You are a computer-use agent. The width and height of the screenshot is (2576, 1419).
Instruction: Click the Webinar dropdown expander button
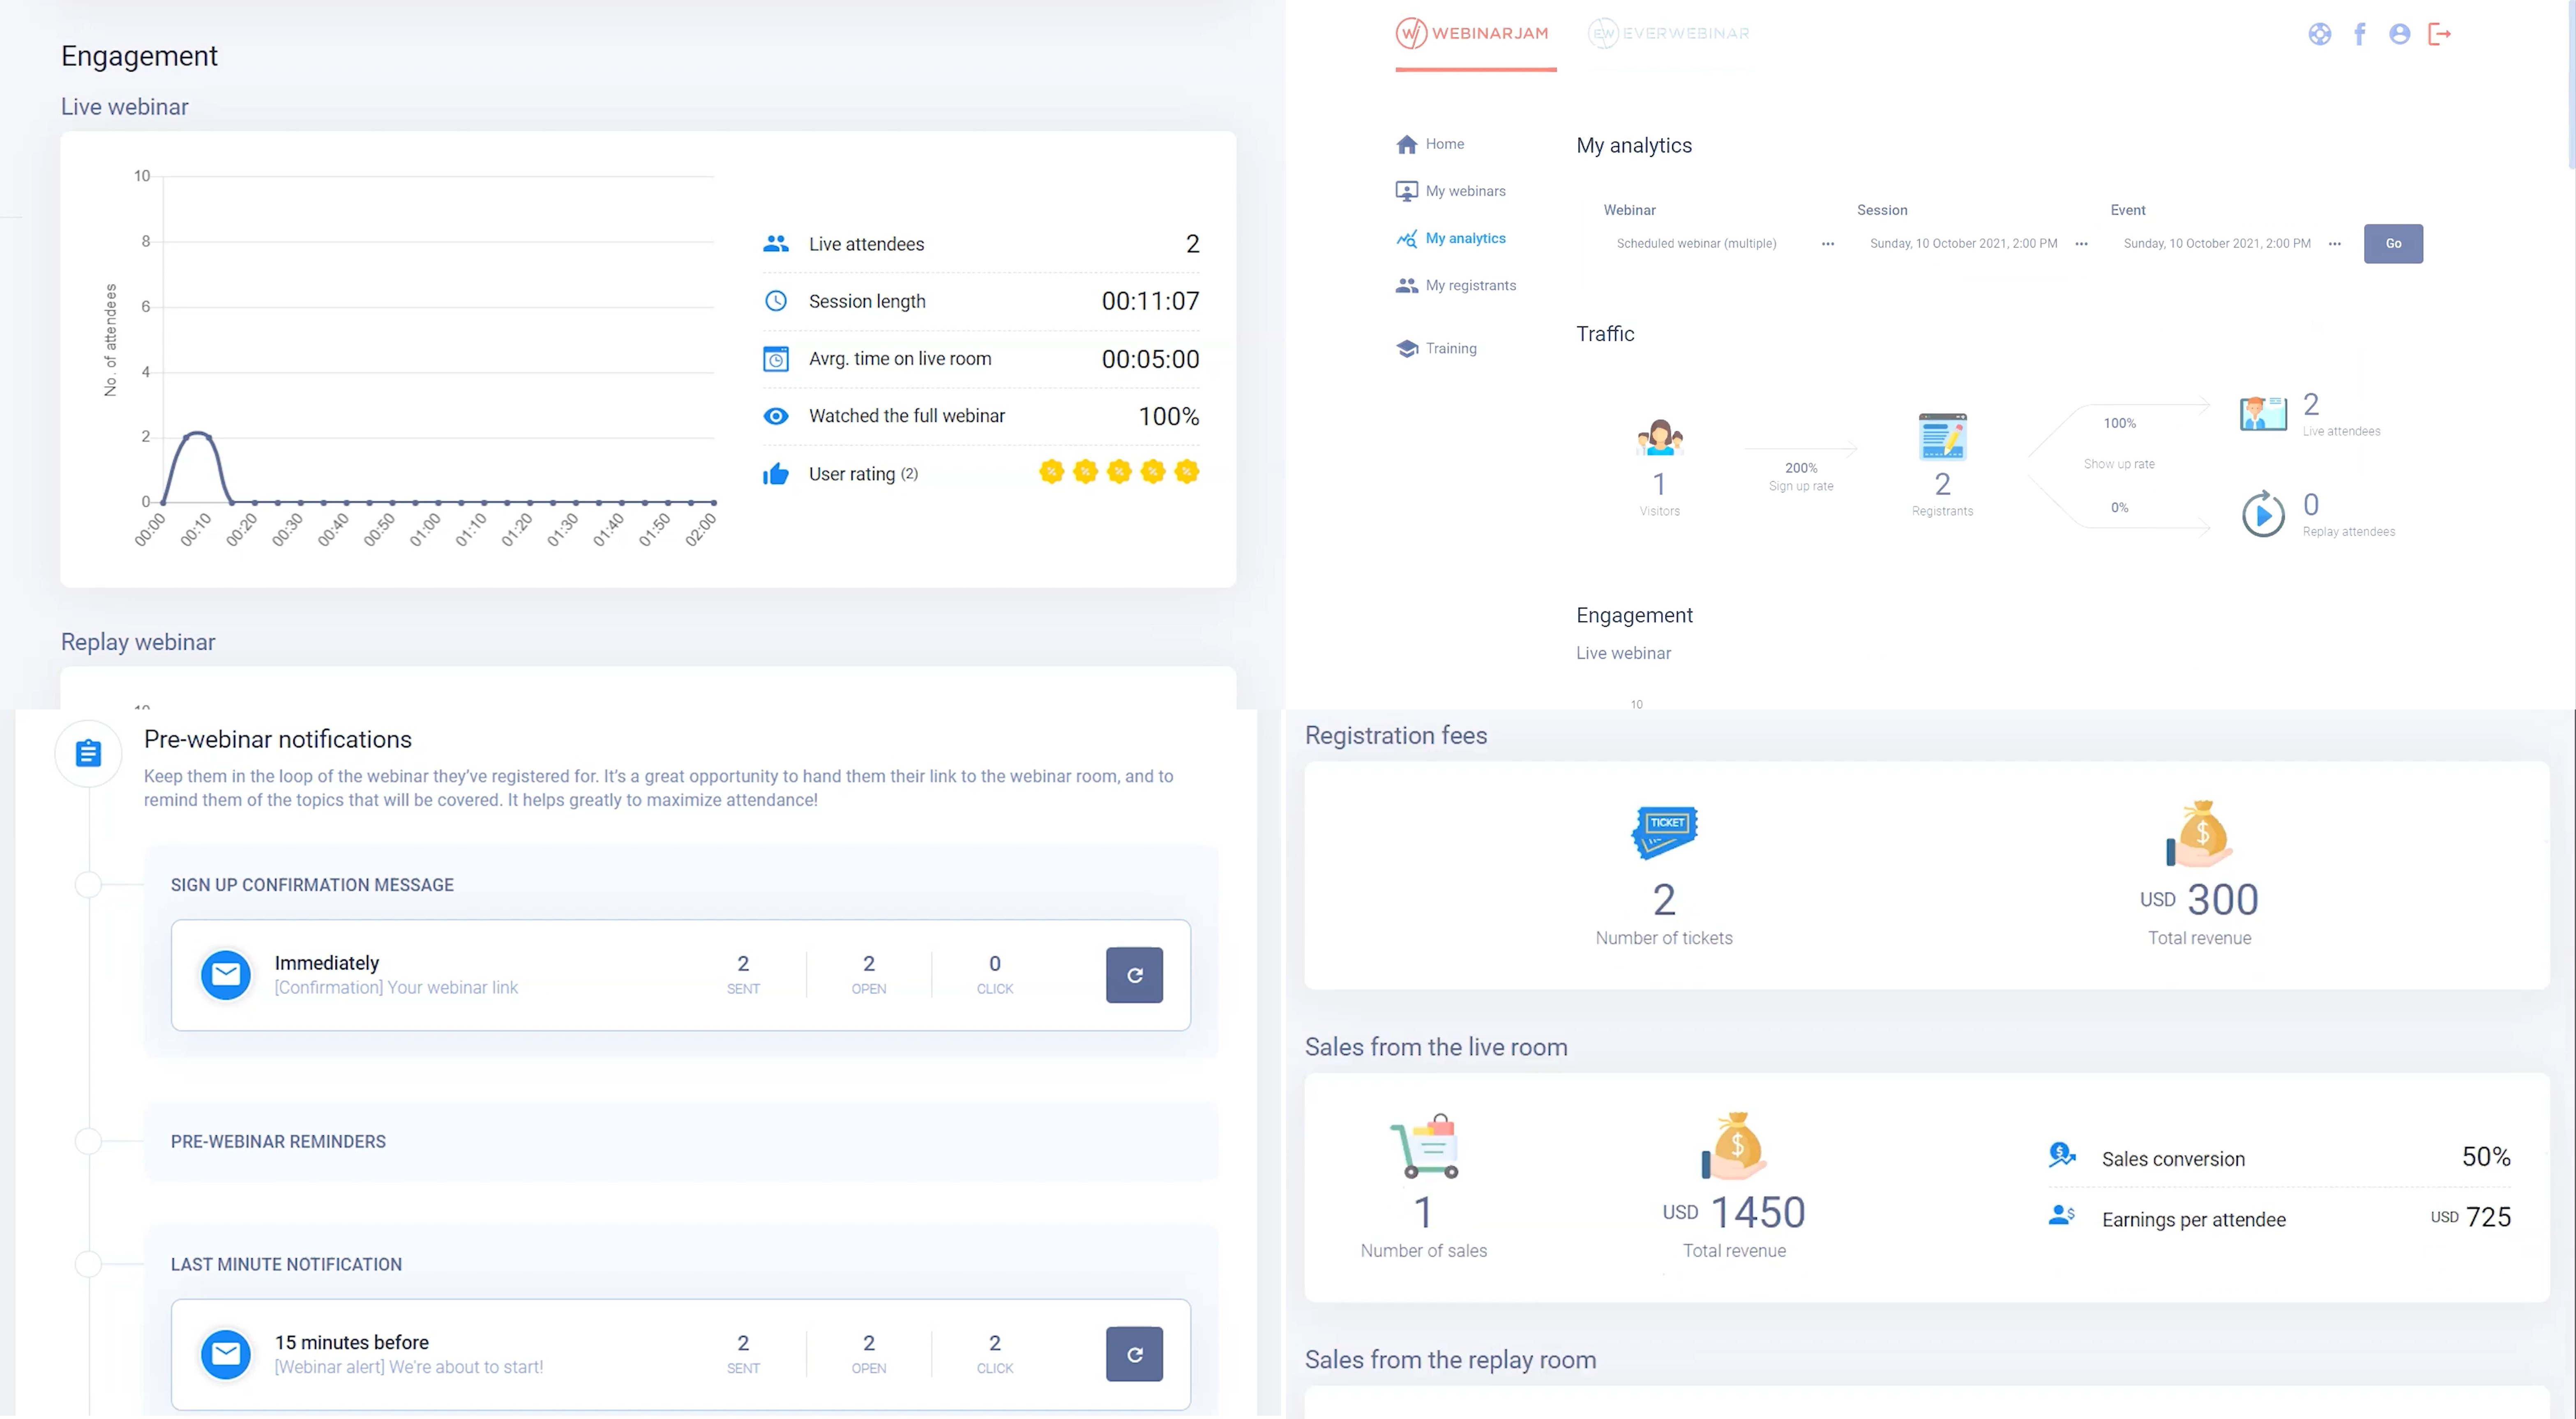pos(1826,243)
